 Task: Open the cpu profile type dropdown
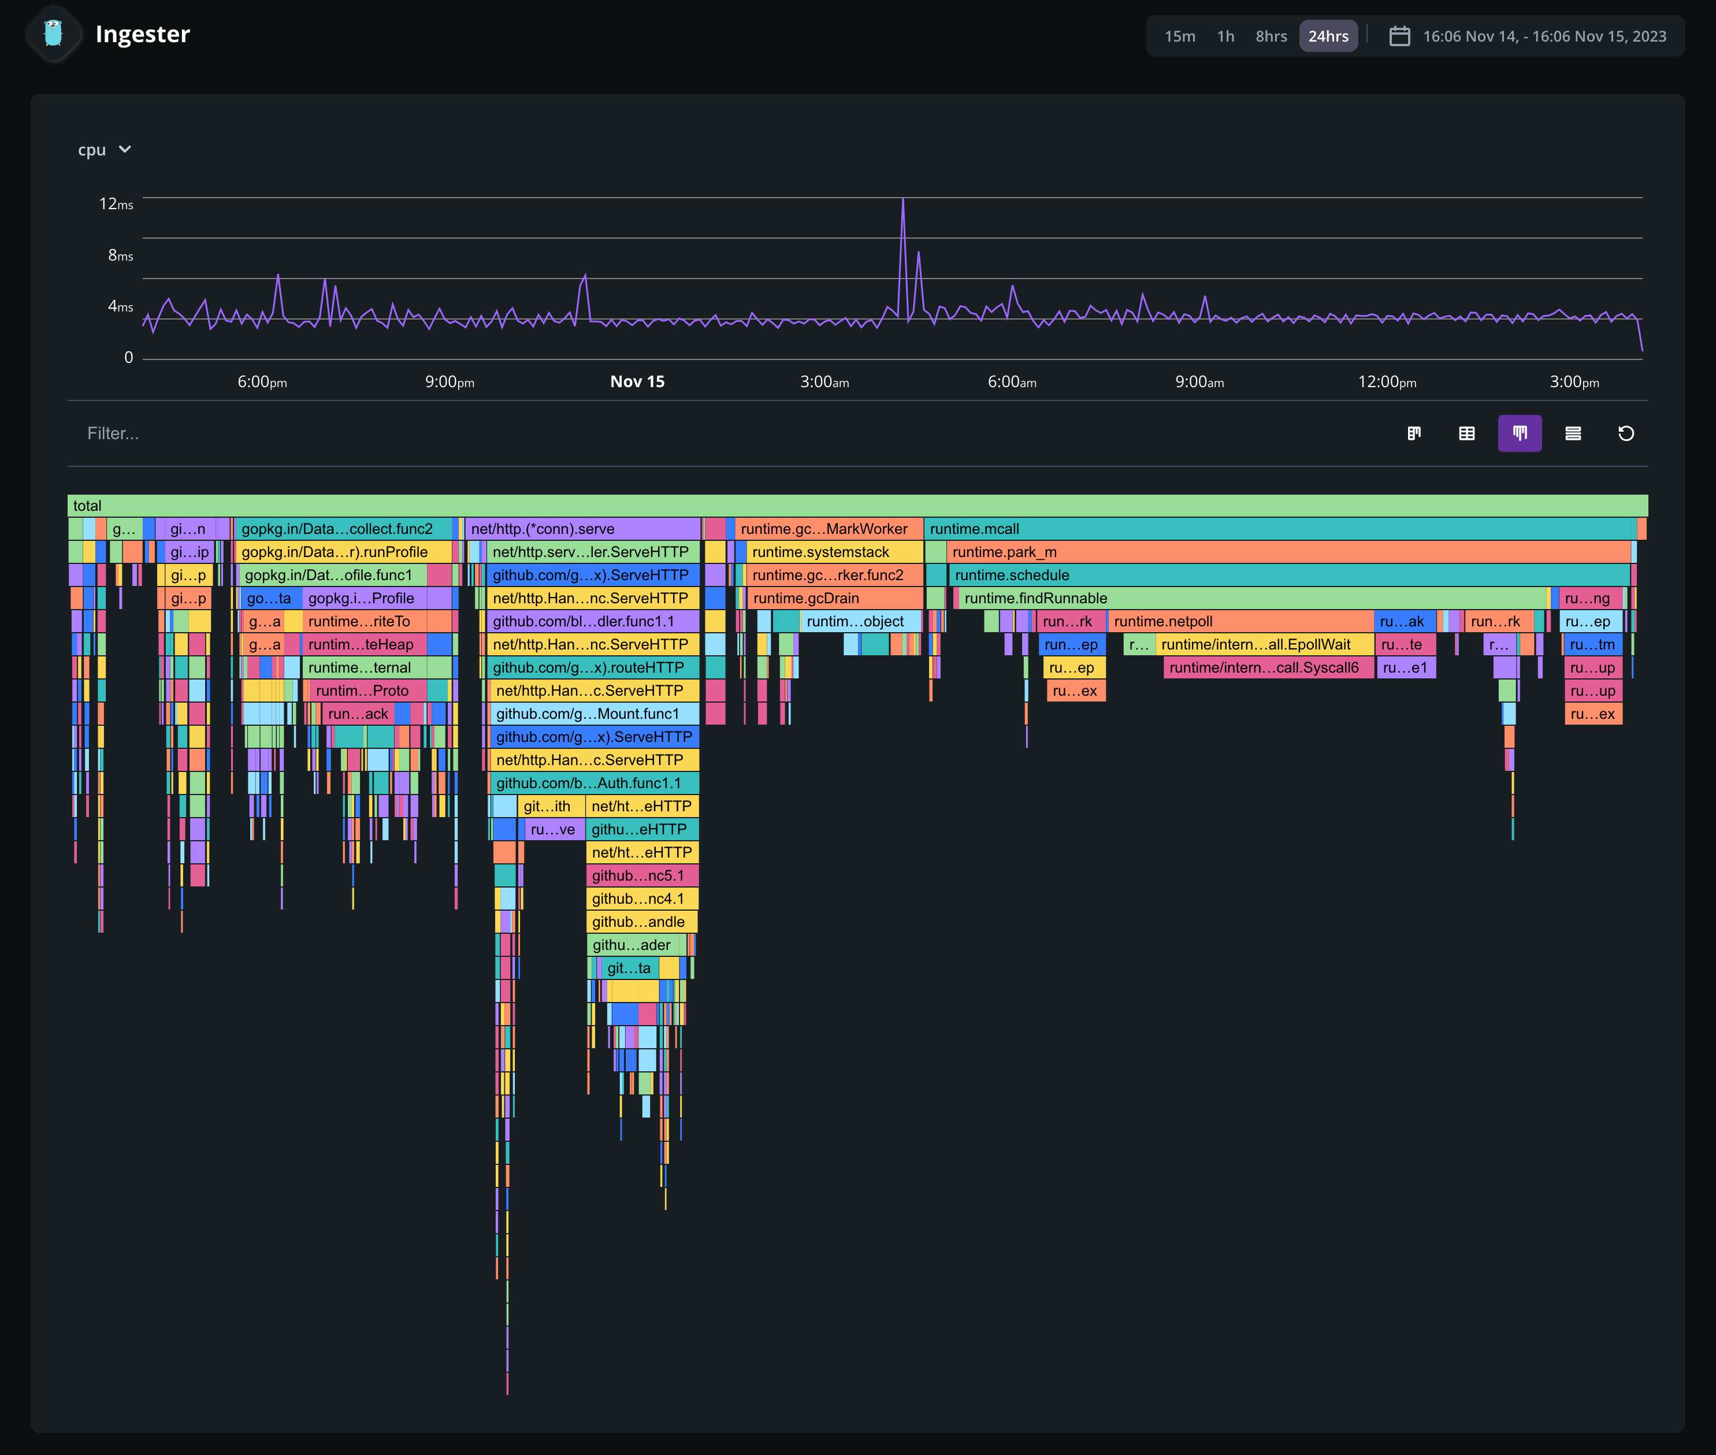click(92, 149)
